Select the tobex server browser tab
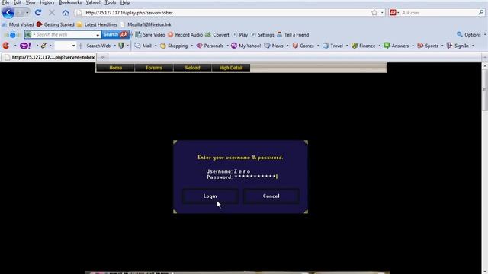488x274 pixels. point(49,57)
